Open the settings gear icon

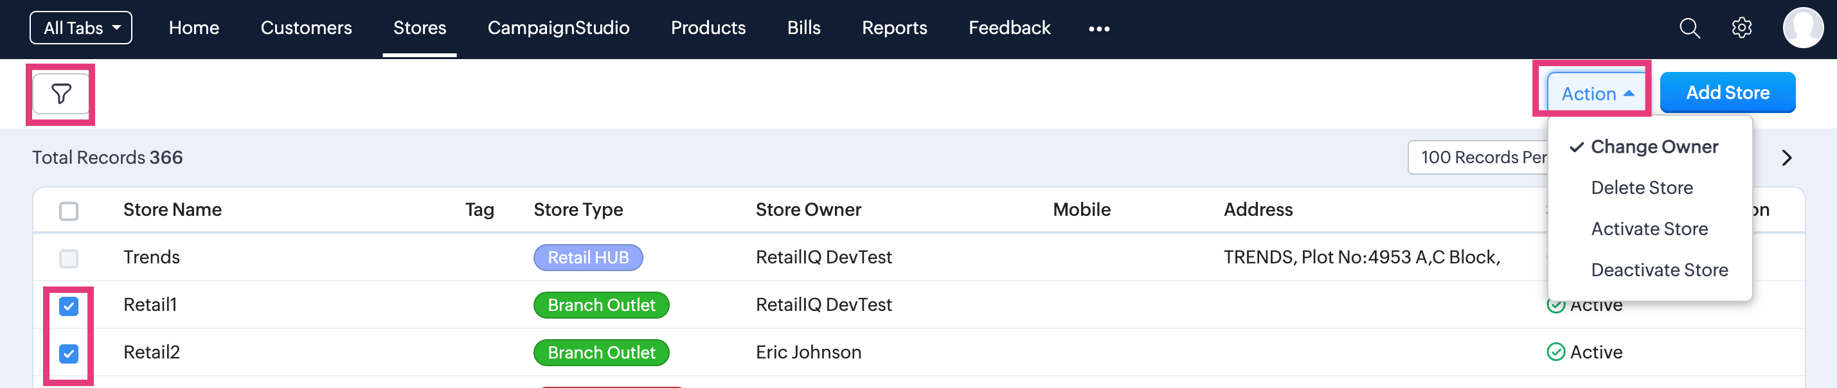point(1741,28)
